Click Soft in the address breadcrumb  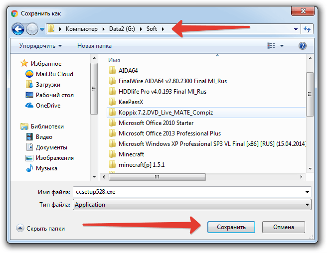pyautogui.click(x=152, y=29)
